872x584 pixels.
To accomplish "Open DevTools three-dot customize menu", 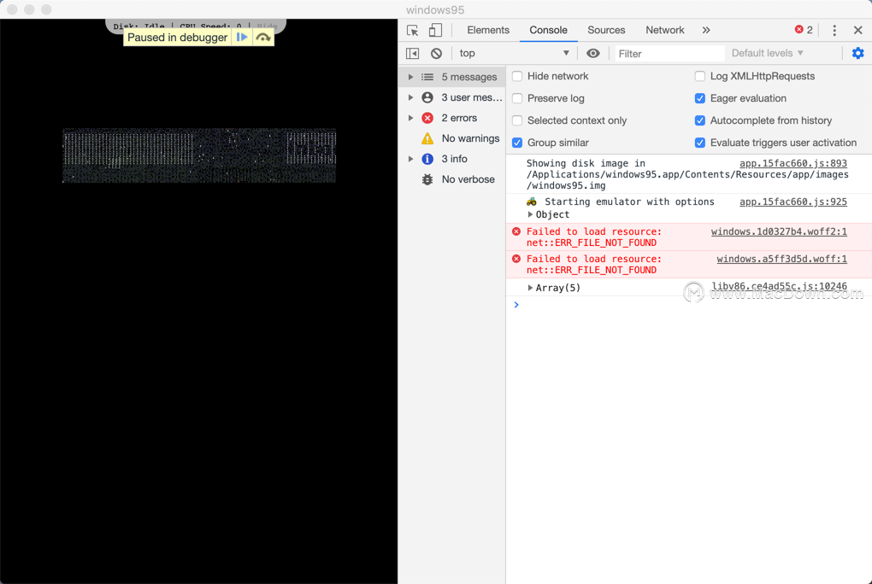I will coord(834,30).
